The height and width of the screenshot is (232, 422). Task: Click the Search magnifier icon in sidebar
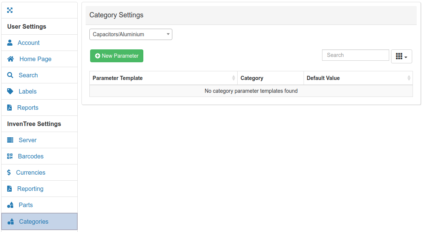pos(9,75)
